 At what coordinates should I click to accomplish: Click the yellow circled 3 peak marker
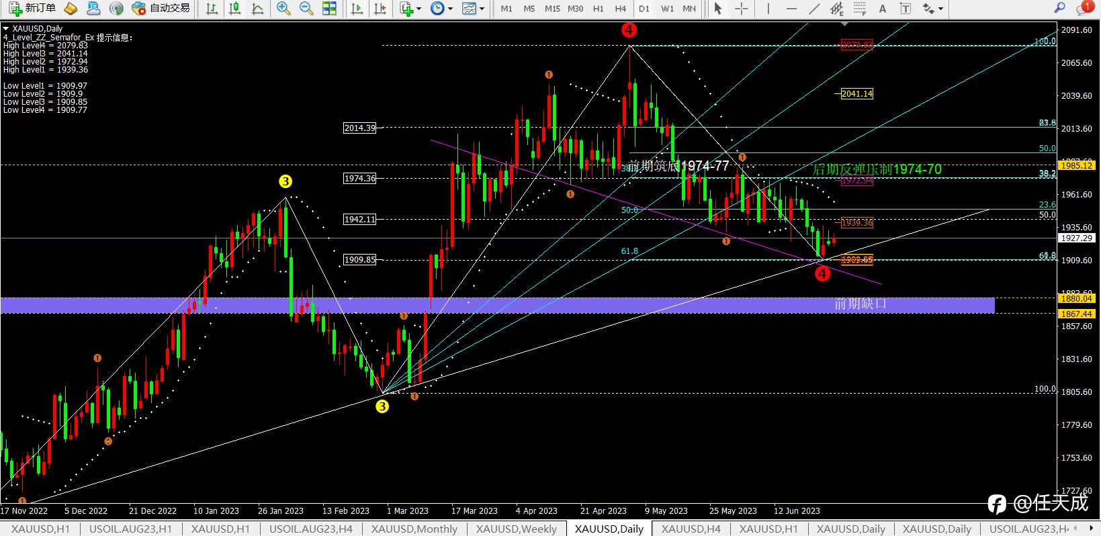[285, 181]
